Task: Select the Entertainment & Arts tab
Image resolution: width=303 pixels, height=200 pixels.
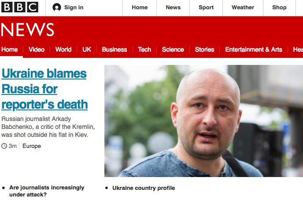Action: point(254,49)
